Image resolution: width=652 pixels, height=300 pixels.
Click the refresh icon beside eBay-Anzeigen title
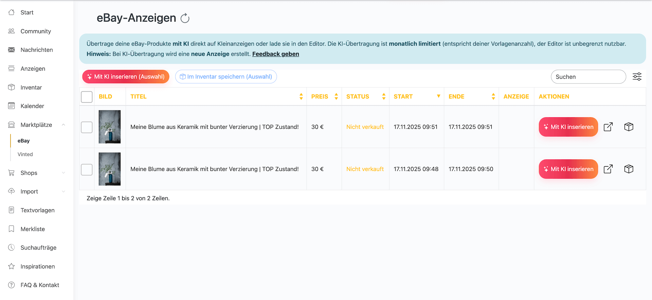point(185,18)
